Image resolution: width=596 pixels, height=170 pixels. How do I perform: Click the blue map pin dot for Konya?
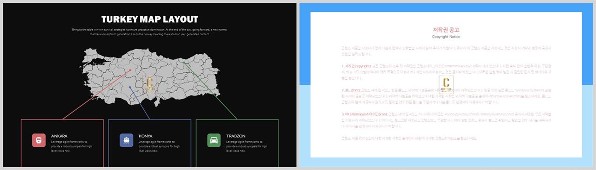(x=130, y=87)
